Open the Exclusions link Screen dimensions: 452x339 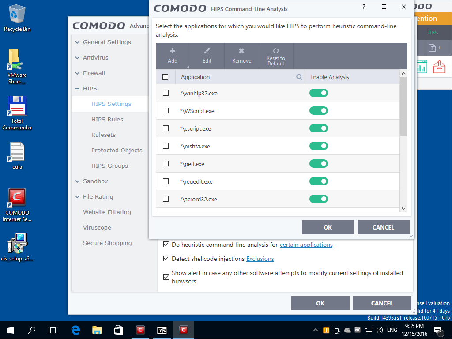click(260, 259)
